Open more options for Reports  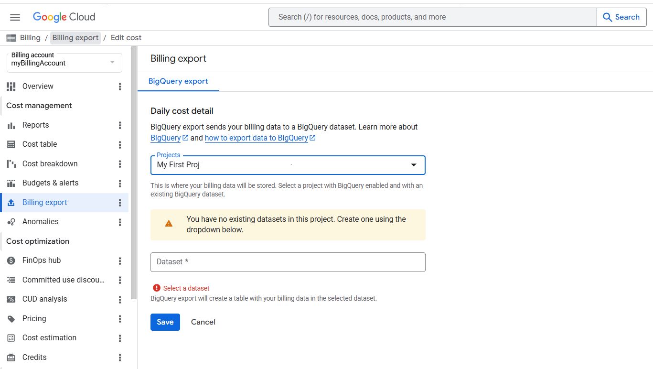point(120,125)
